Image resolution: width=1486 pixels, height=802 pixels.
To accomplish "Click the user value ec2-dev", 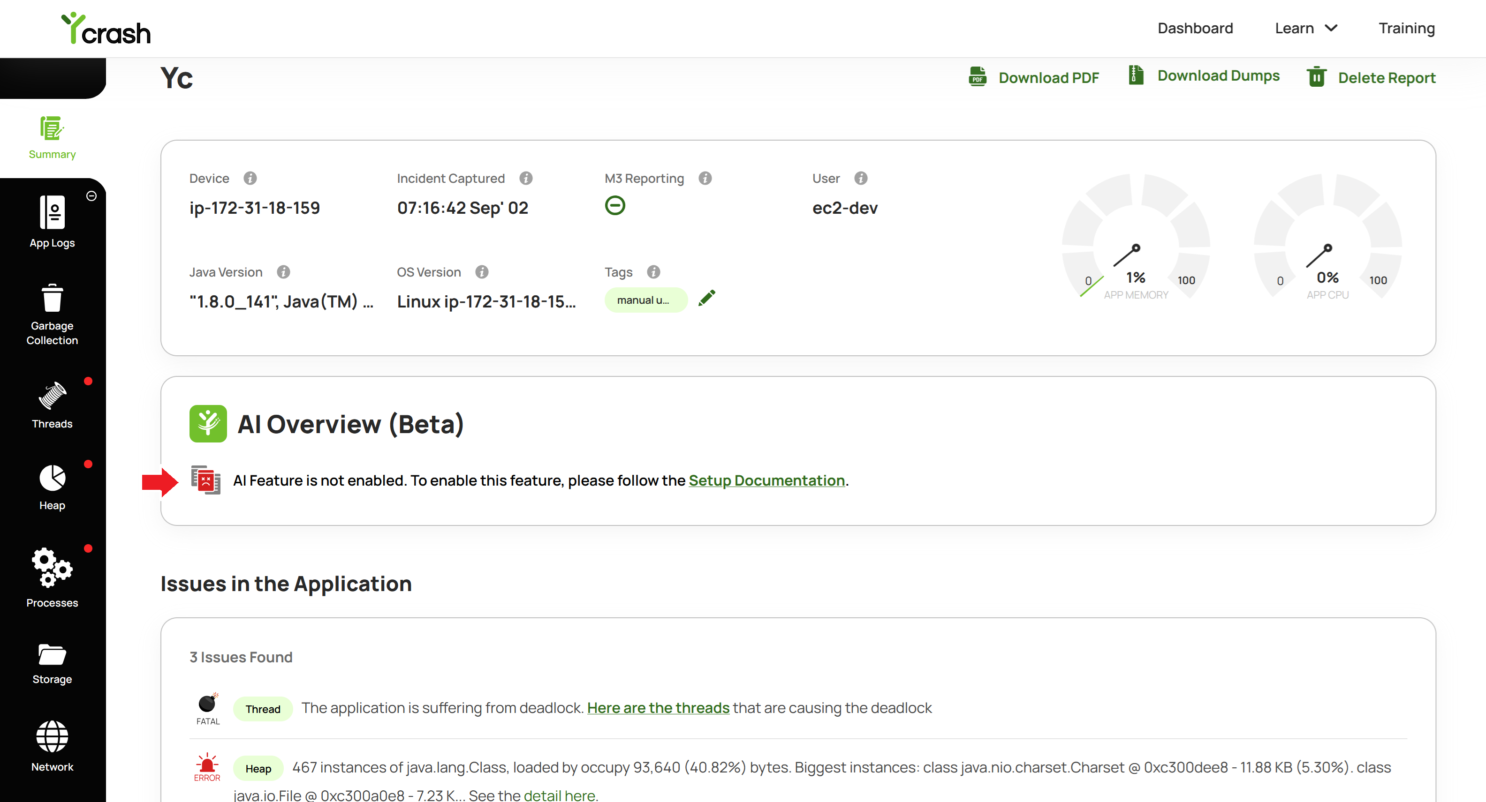I will 845,208.
